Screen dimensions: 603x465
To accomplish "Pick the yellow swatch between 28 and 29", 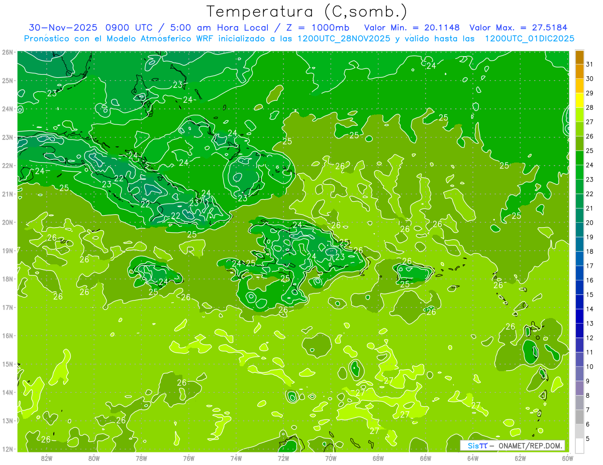I will click(x=579, y=100).
